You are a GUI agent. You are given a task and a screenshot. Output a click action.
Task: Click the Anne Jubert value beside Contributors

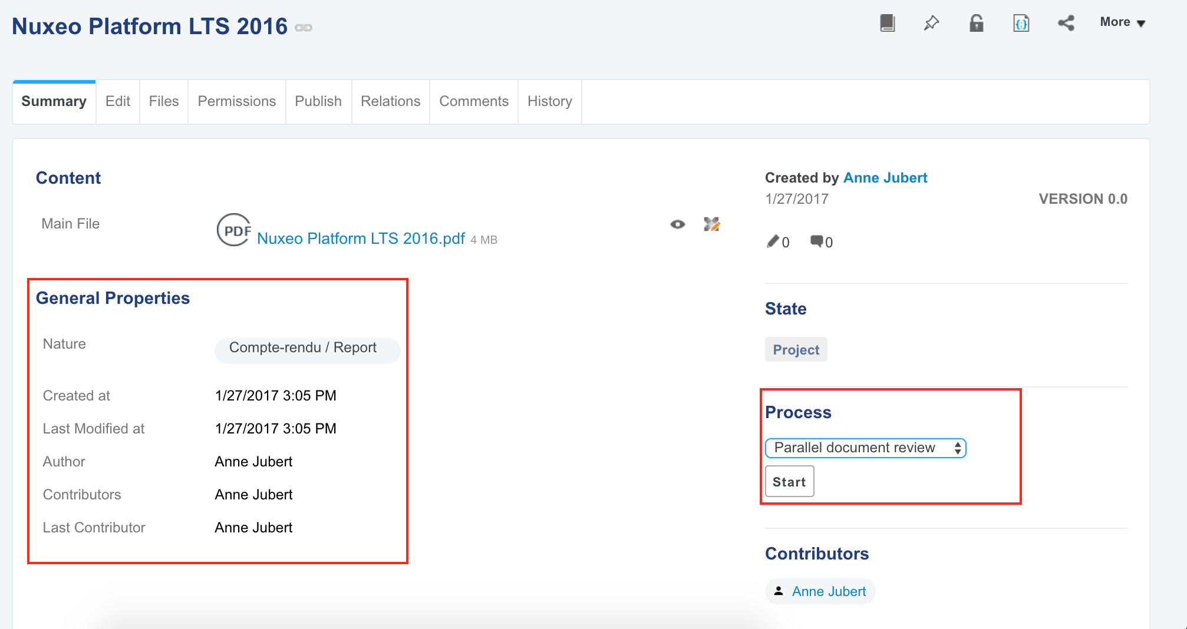[x=253, y=495]
